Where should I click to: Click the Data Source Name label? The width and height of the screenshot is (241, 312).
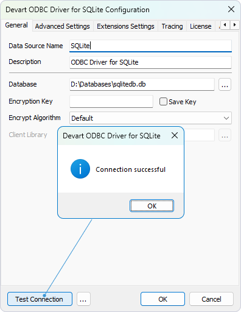[36, 46]
